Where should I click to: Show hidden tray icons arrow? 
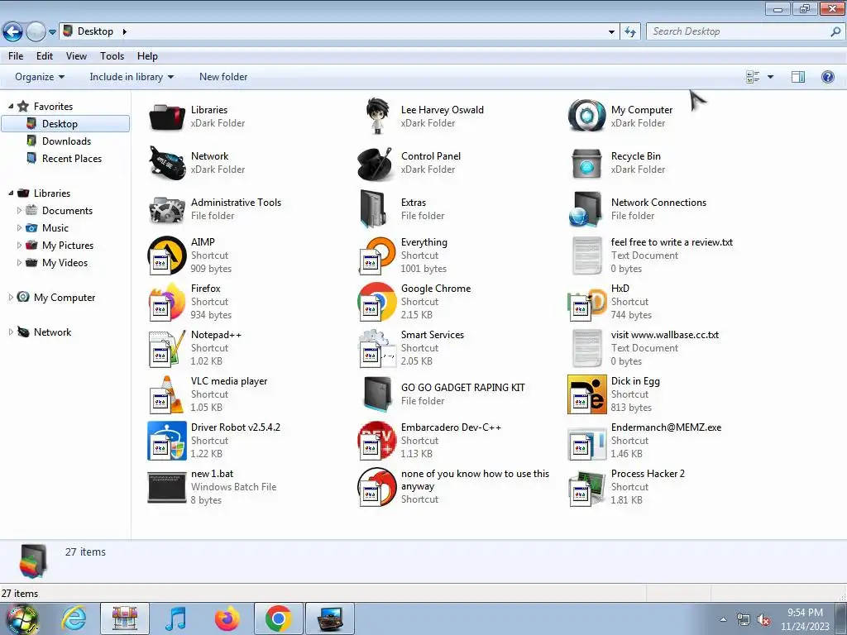pyautogui.click(x=723, y=620)
